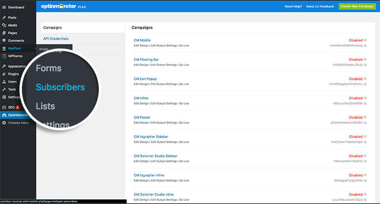Click the Need Help? link
The image size is (380, 204).
click(x=293, y=7)
